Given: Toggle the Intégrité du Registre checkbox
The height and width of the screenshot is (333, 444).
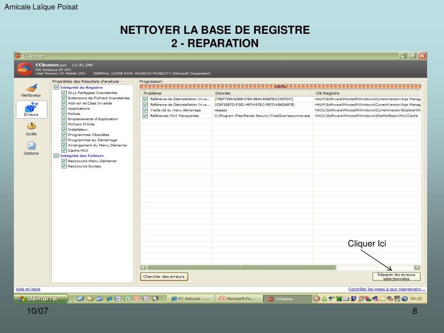Looking at the screenshot, I should pyautogui.click(x=56, y=88).
